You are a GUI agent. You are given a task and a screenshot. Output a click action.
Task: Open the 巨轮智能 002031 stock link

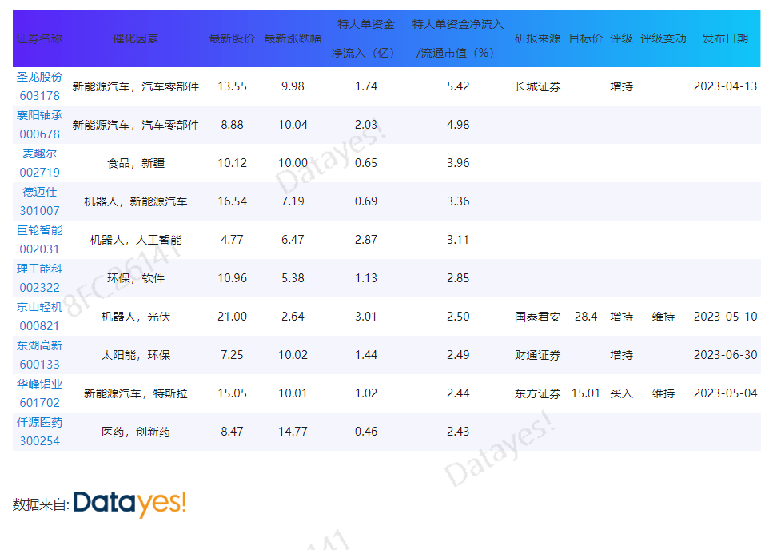pyautogui.click(x=39, y=240)
